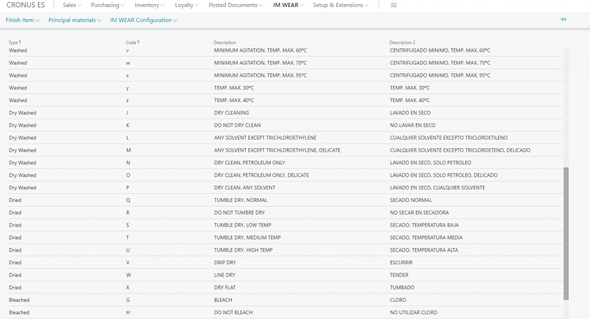Select 'CUALQUIER SOLVENTE EXCEPTO TRICLOROETILENO' cell
This screenshot has height=319, width=590.
tap(448, 137)
